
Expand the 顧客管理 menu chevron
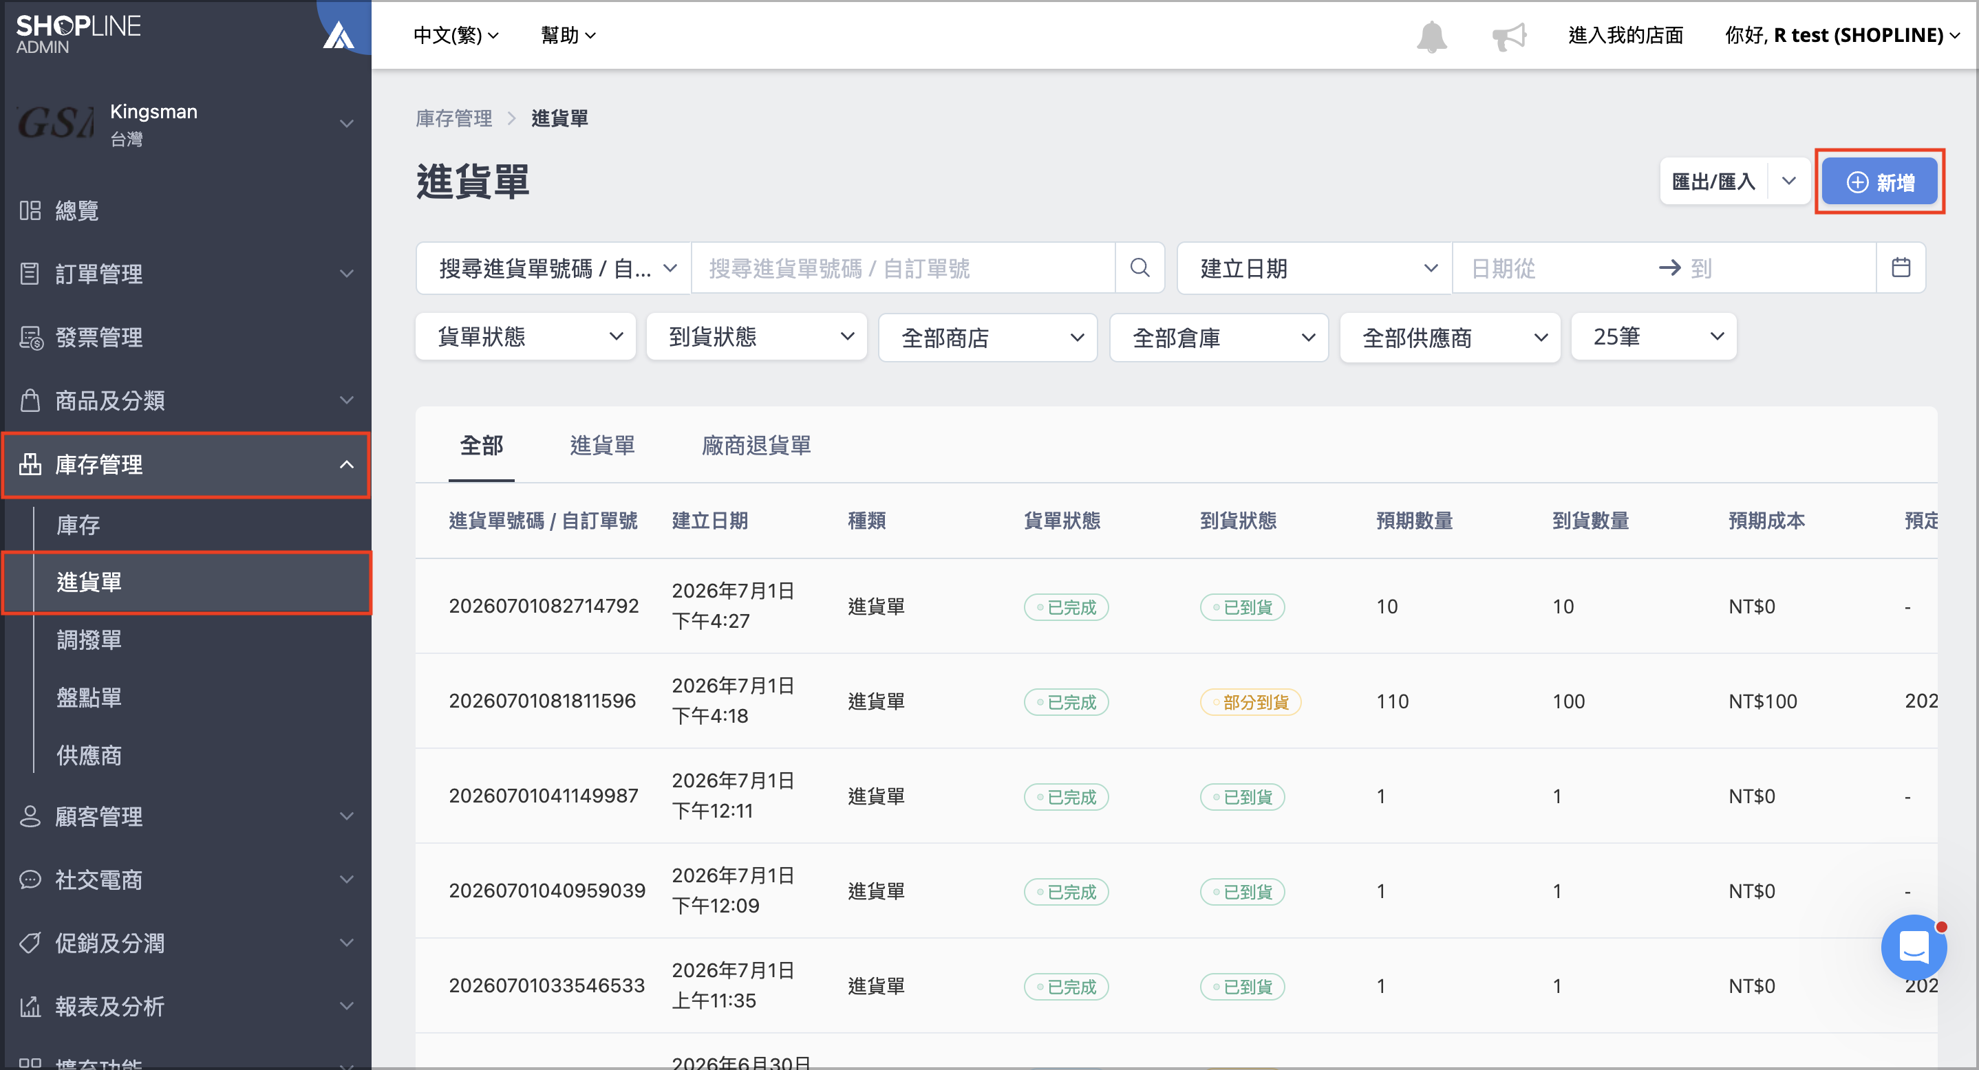click(x=347, y=816)
